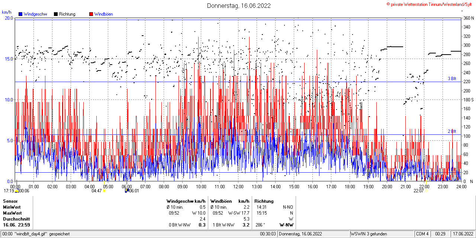Click the 1 Bft W-NW reading

click(223, 225)
